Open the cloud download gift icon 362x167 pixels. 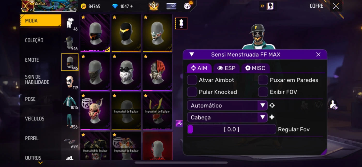tap(188, 6)
